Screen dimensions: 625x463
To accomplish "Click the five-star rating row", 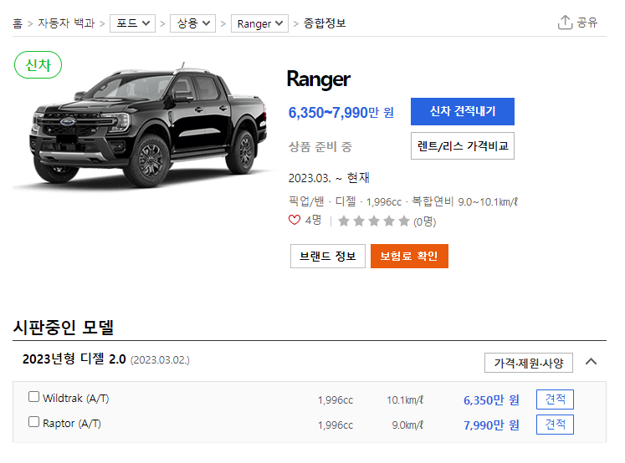I will click(x=373, y=221).
